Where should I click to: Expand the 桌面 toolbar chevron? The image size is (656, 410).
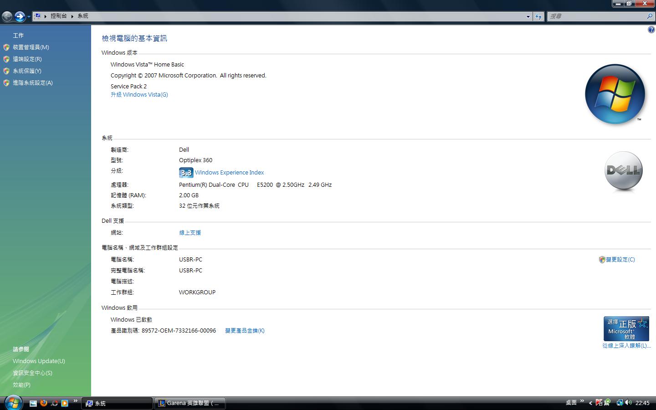[582, 401]
